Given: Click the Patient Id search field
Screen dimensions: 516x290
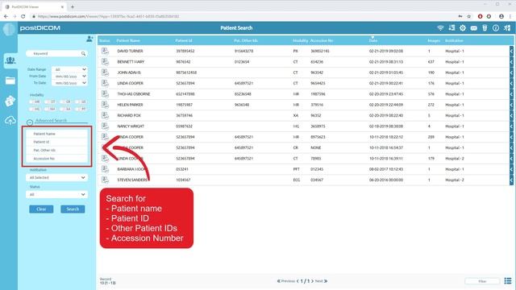Looking at the screenshot, I should (56, 142).
